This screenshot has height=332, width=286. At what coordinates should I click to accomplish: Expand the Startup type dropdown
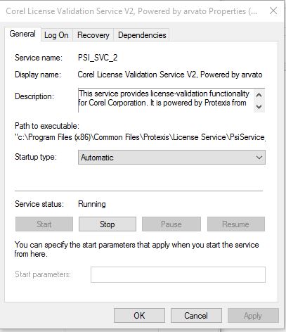[x=171, y=158]
